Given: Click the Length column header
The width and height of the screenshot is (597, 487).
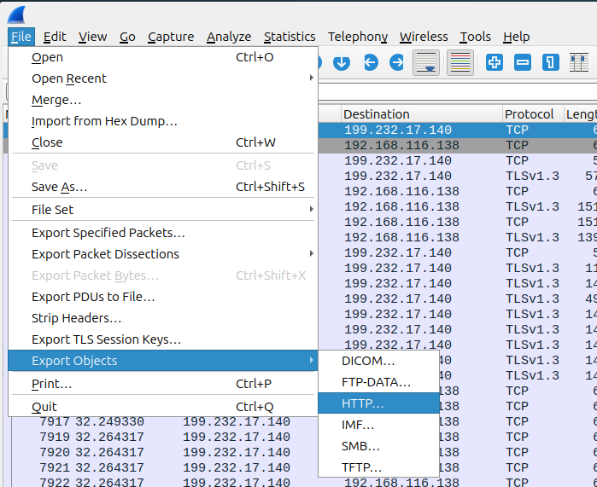Looking at the screenshot, I should [580, 114].
